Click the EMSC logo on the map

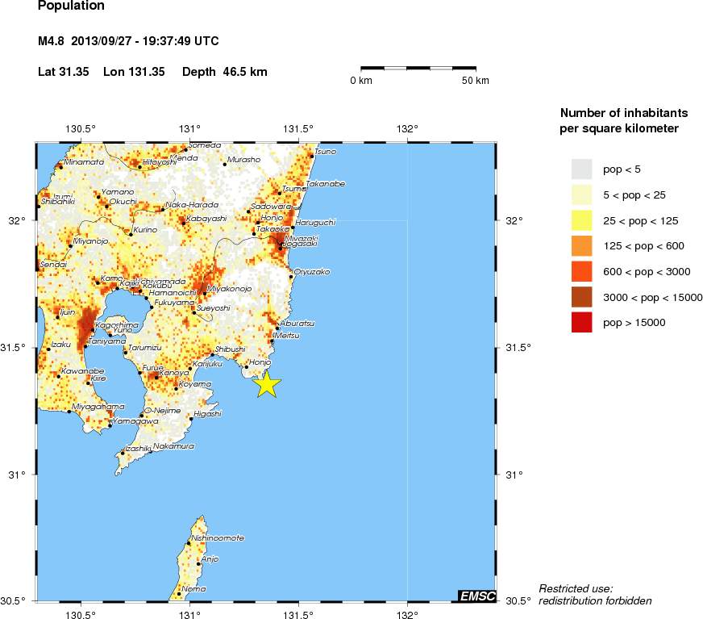(x=478, y=596)
